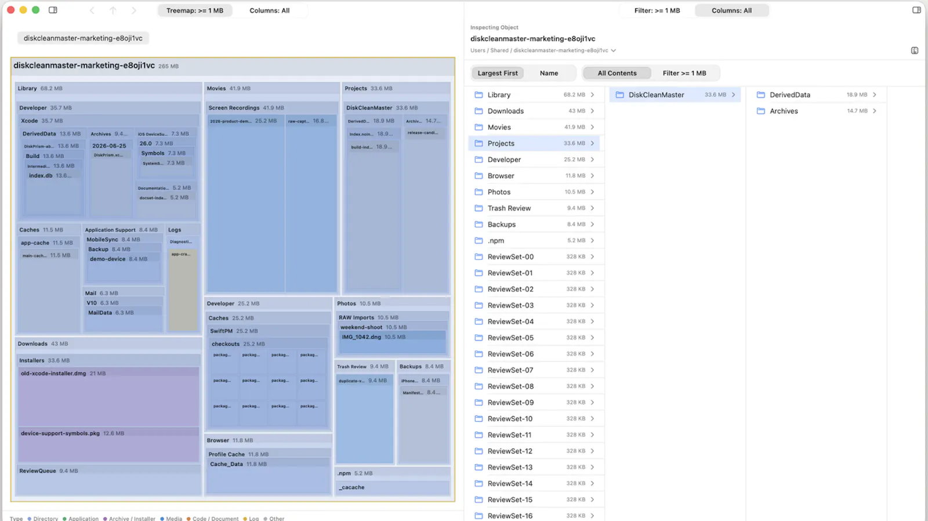Screen dimensions: 928x521
Task: Click _cacache block under .npm
Action: click(393, 487)
